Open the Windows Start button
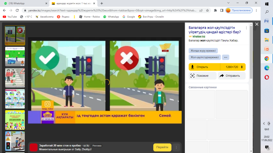Screen dimensions: 273x153 (267, 4)
